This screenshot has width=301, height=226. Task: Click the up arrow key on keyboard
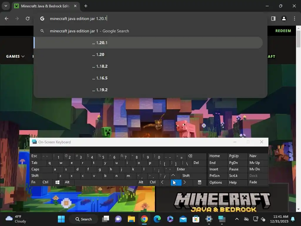[175, 176]
